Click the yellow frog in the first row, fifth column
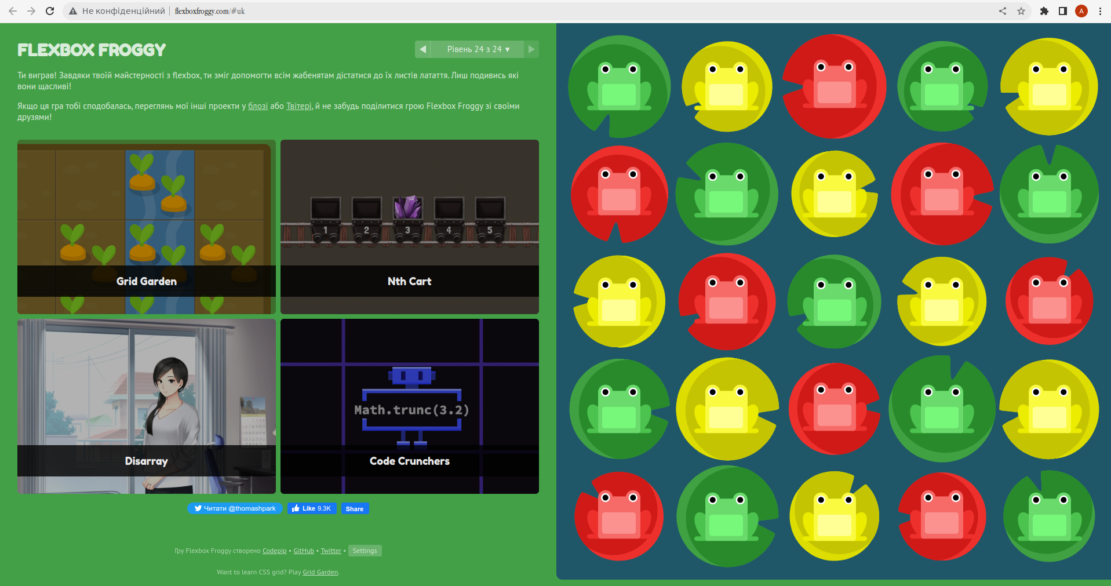The height and width of the screenshot is (586, 1111). [x=1050, y=86]
